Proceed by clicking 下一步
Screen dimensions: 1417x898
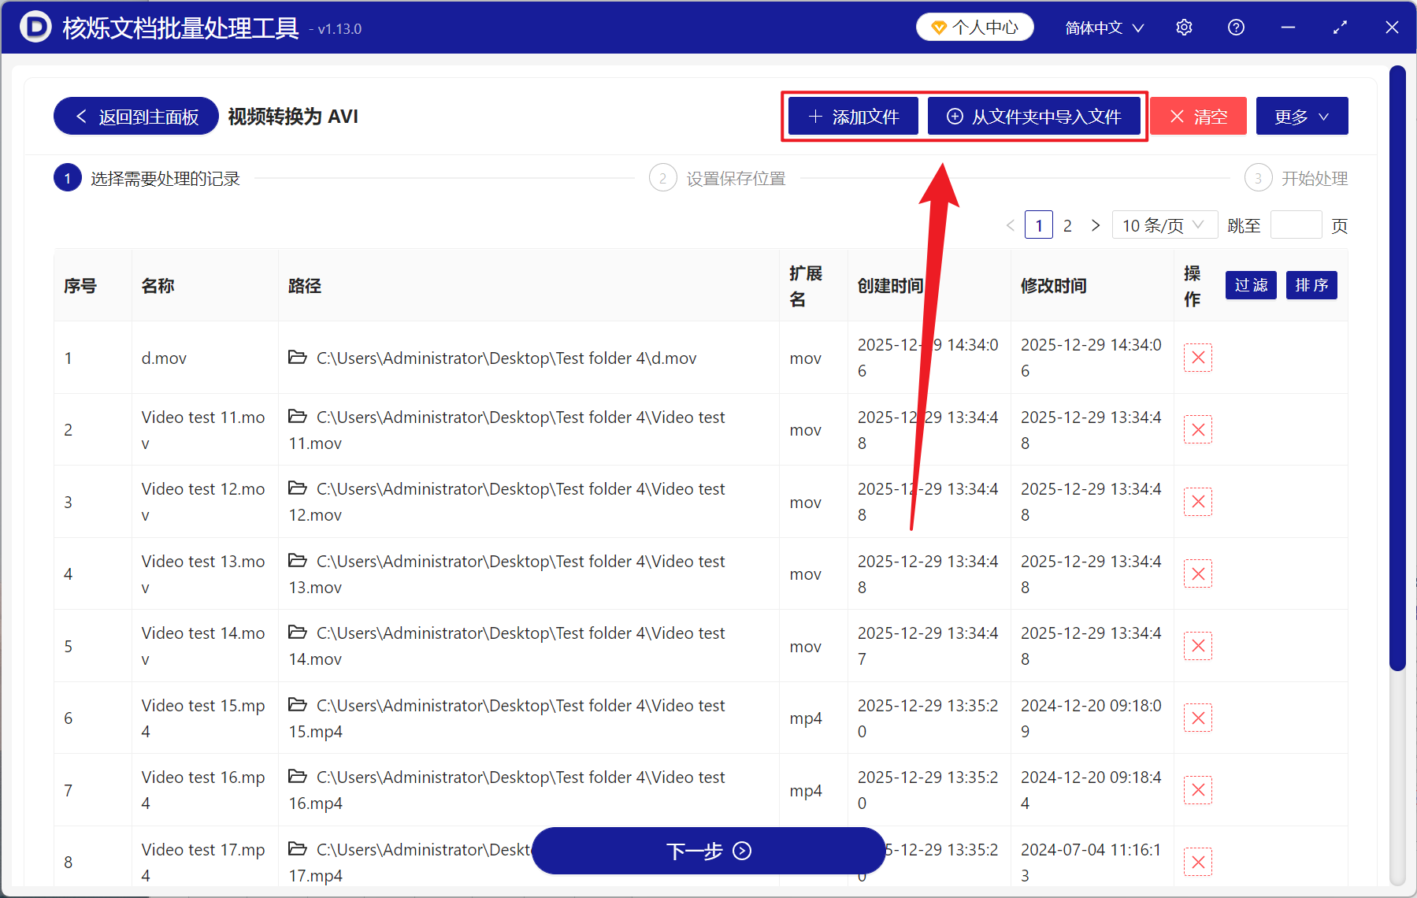click(x=708, y=851)
